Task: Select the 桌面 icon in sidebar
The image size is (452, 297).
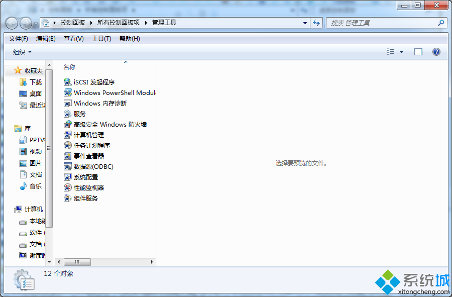Action: (23, 93)
